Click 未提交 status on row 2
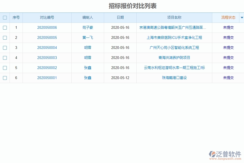 coord(228,37)
